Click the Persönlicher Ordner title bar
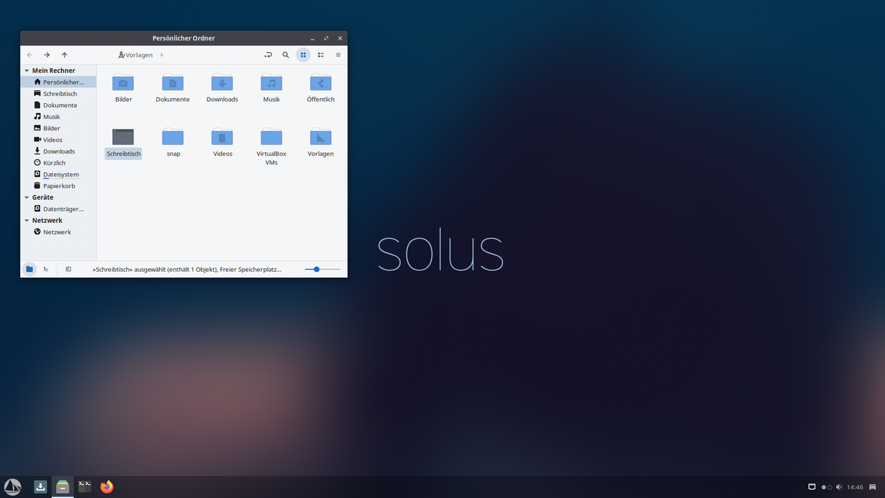Screen dimensions: 885x498 click(184, 38)
